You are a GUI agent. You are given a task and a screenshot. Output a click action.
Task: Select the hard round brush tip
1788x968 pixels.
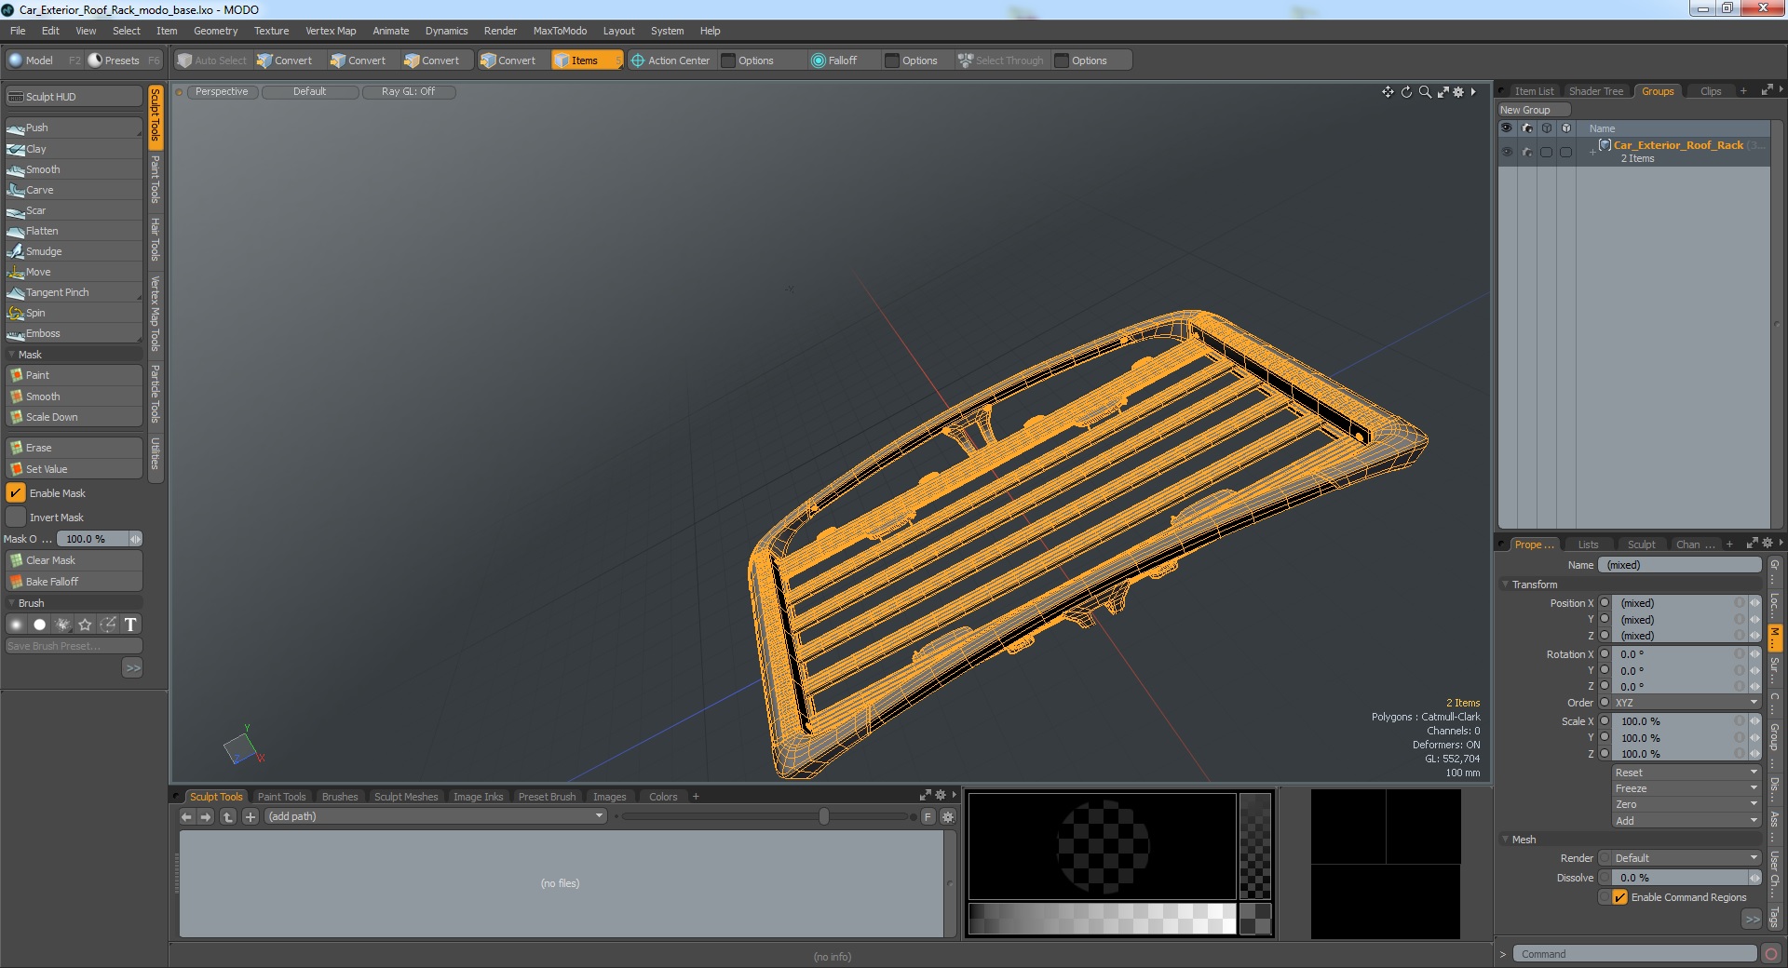coord(39,625)
